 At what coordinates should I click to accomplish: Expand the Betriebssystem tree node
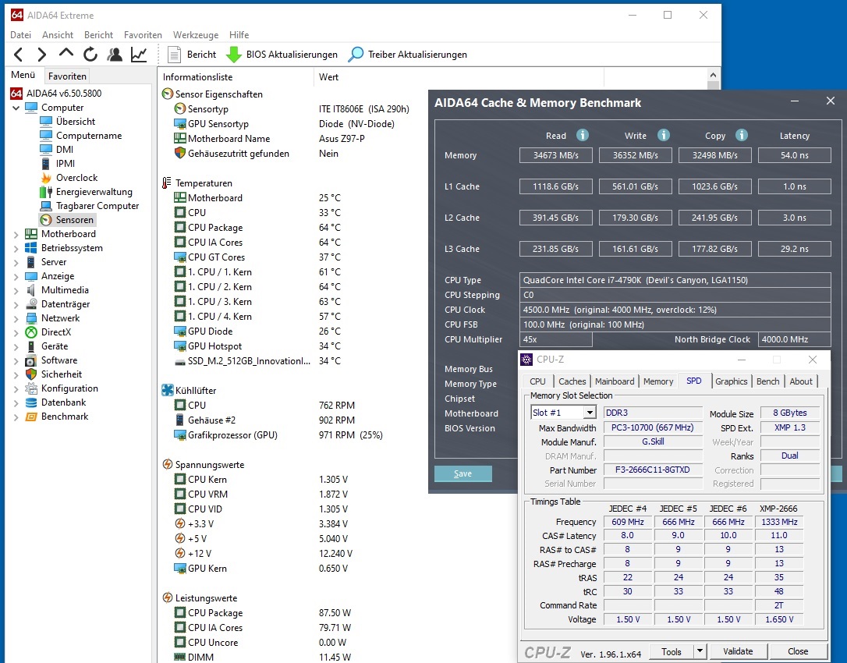(16, 249)
